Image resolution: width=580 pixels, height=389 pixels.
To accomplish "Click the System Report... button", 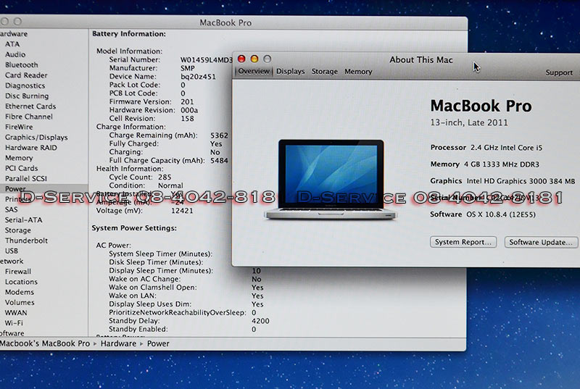I will pyautogui.click(x=463, y=242).
